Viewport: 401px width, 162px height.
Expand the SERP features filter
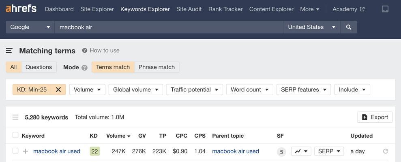[304, 90]
